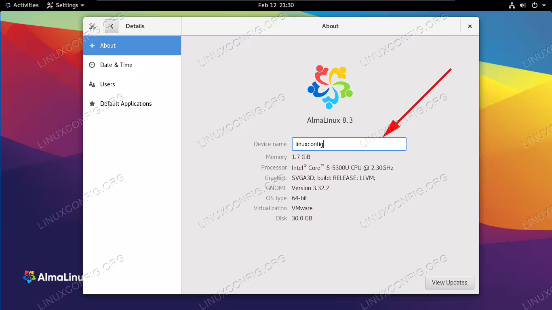This screenshot has height=310, width=552.
Task: Select the OS type value "64-bit"
Action: 299,198
